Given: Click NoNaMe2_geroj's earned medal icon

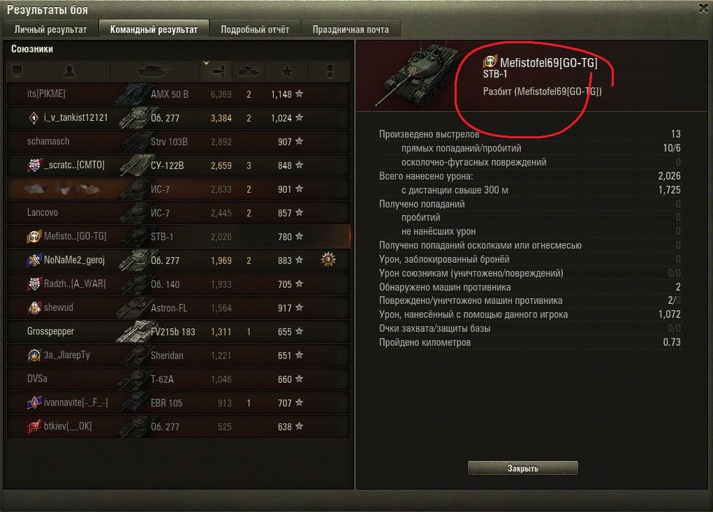Looking at the screenshot, I should [328, 260].
